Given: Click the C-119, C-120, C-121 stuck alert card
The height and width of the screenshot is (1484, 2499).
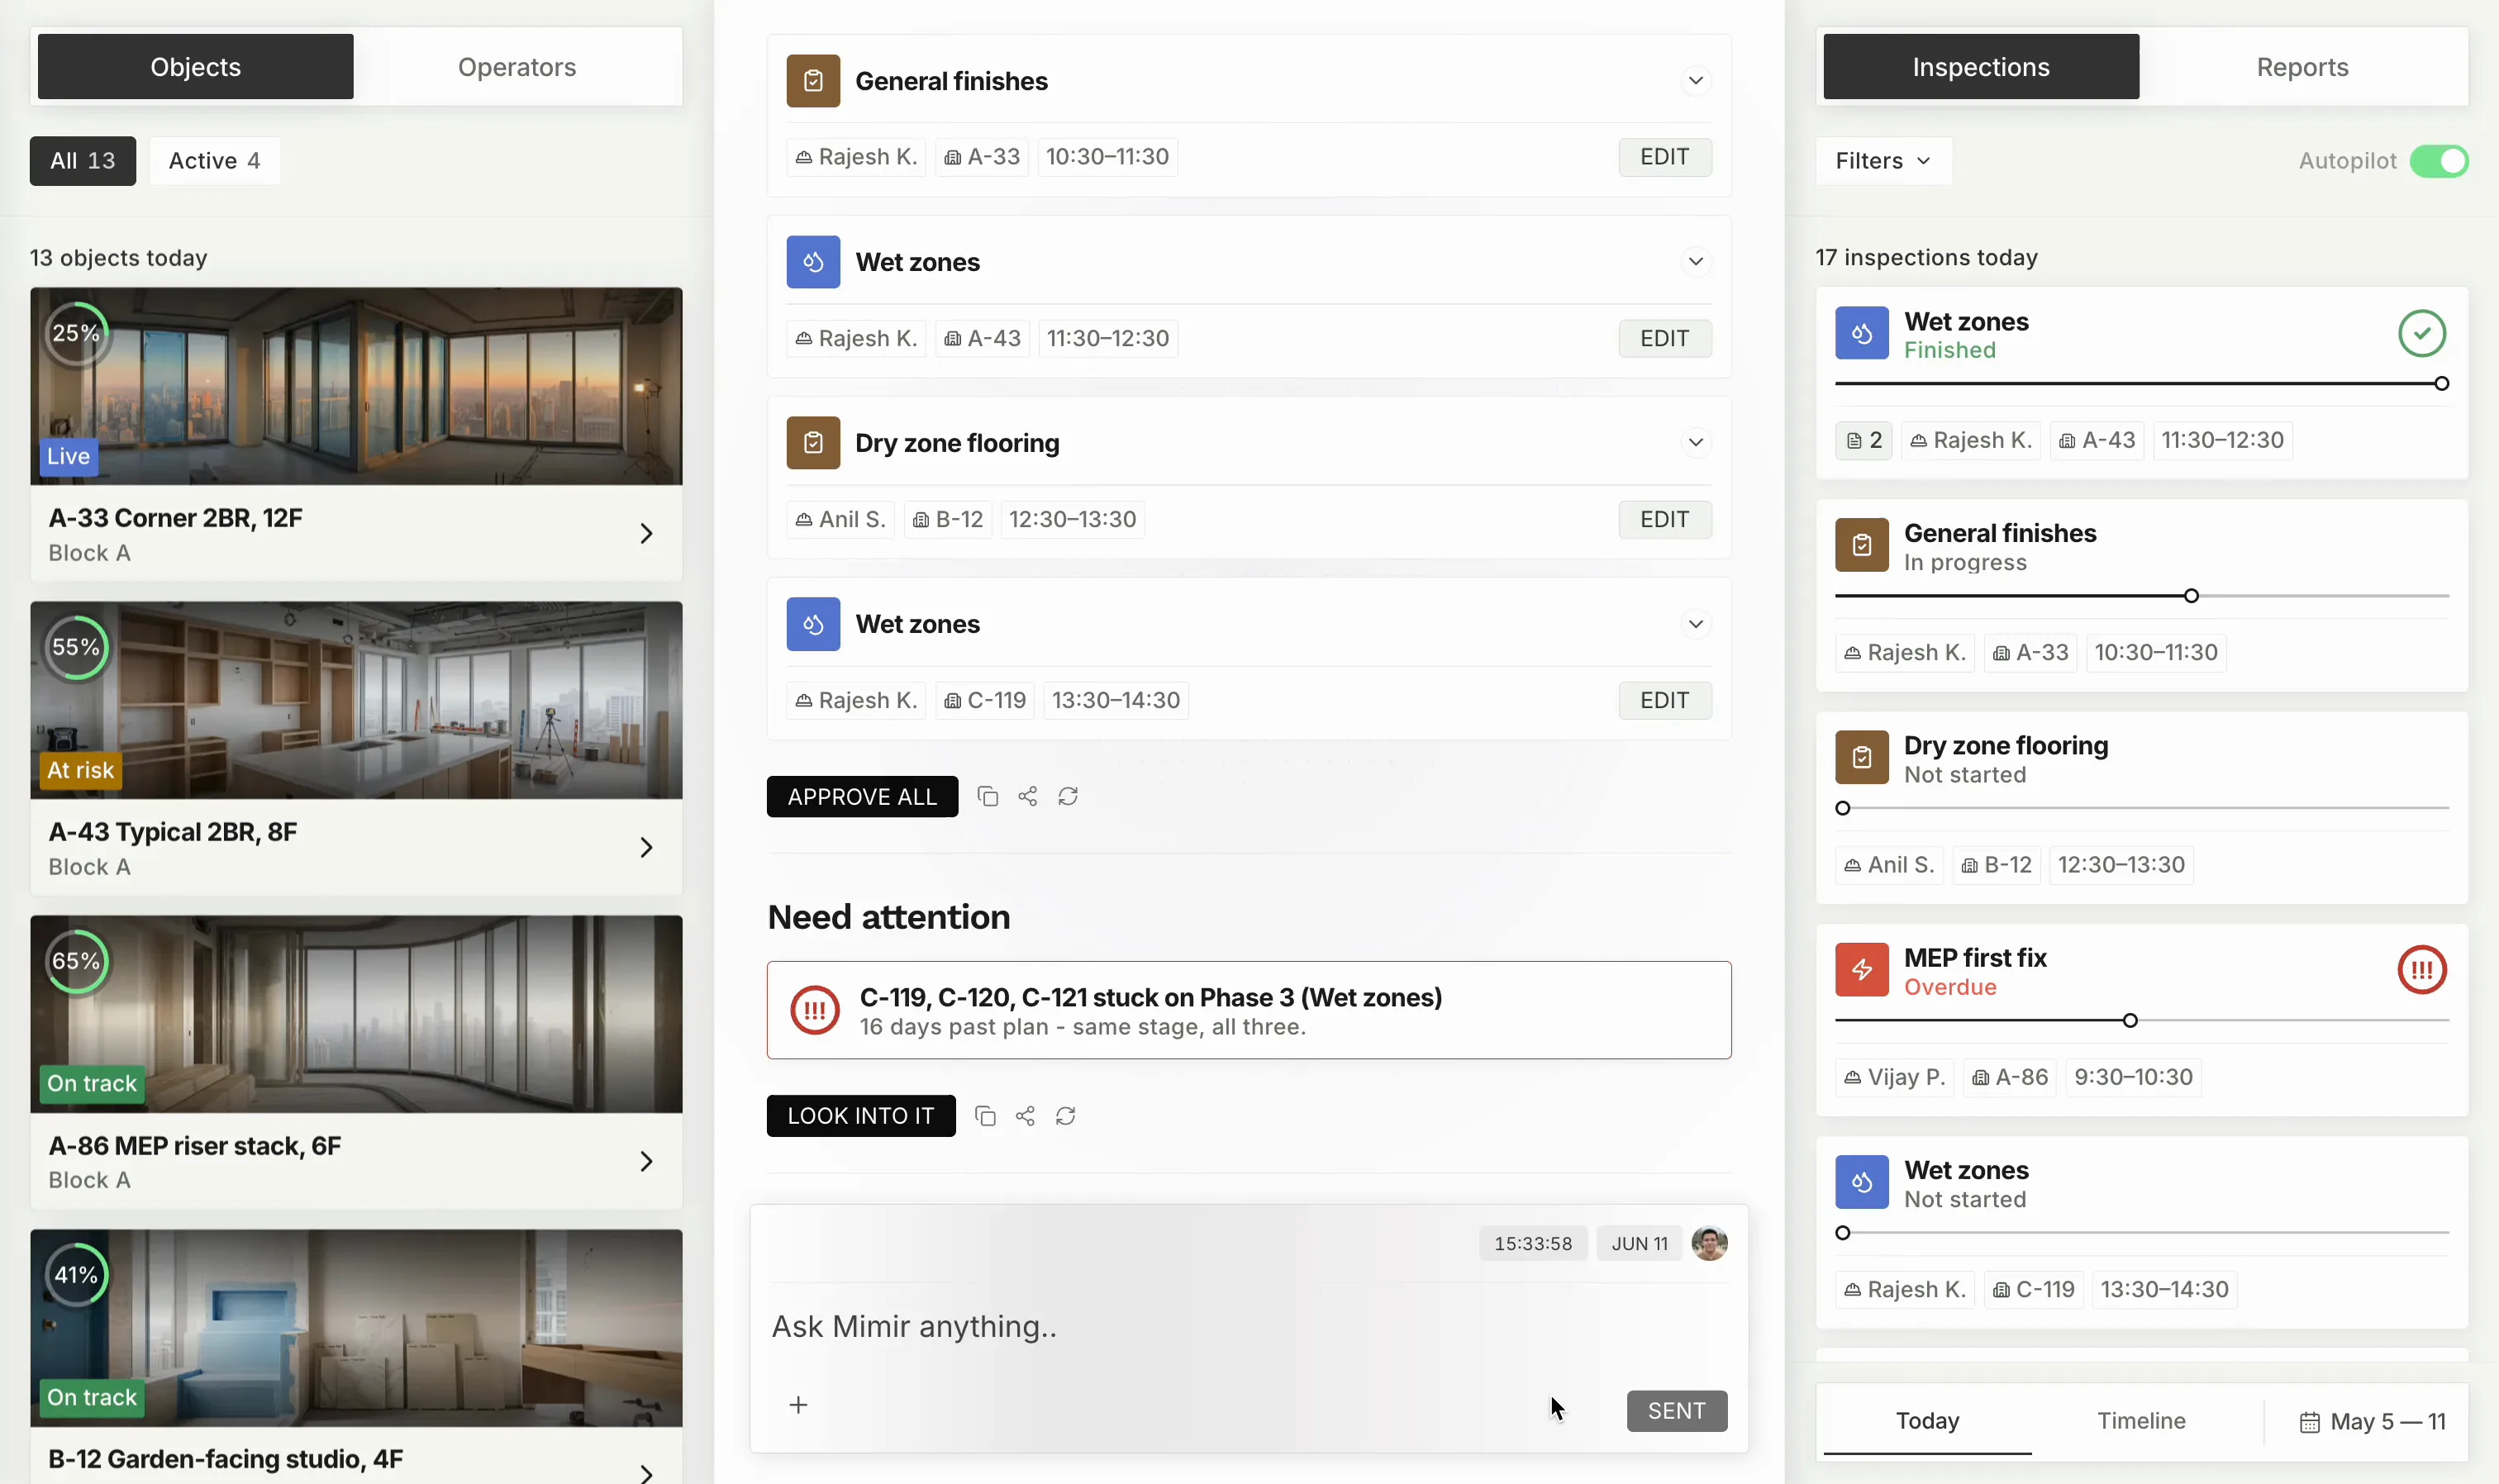Looking at the screenshot, I should coord(1249,1010).
